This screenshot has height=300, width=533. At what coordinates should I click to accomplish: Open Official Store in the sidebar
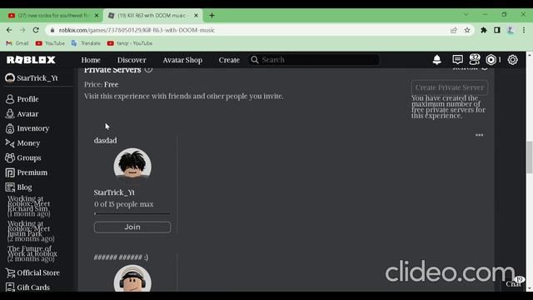click(x=32, y=272)
